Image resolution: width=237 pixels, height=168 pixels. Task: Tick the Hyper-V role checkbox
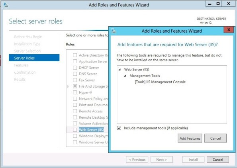point(75,92)
